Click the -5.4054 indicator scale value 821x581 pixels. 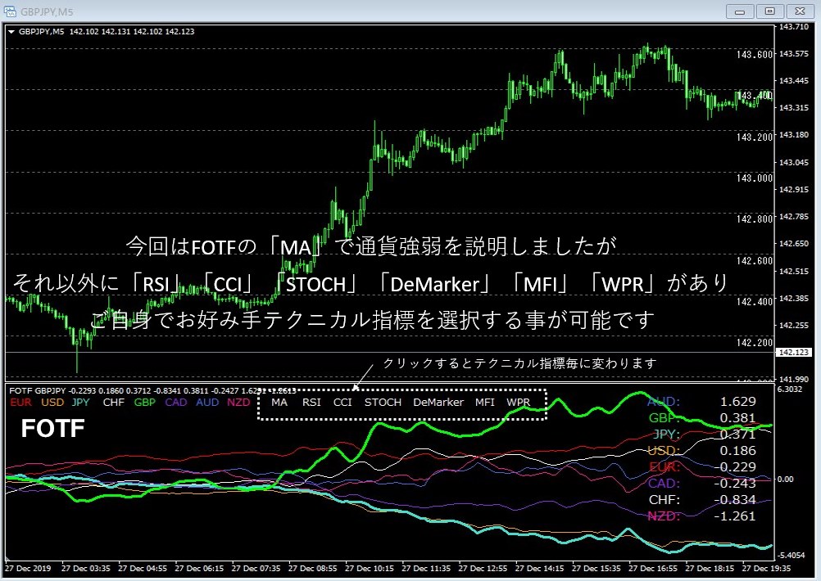[x=792, y=555]
